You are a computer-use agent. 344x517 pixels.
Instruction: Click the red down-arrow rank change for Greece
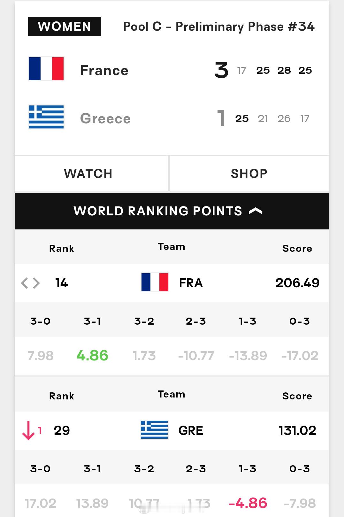32,430
